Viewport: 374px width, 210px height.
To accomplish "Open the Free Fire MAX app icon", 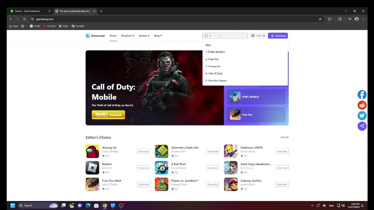I will (x=92, y=184).
